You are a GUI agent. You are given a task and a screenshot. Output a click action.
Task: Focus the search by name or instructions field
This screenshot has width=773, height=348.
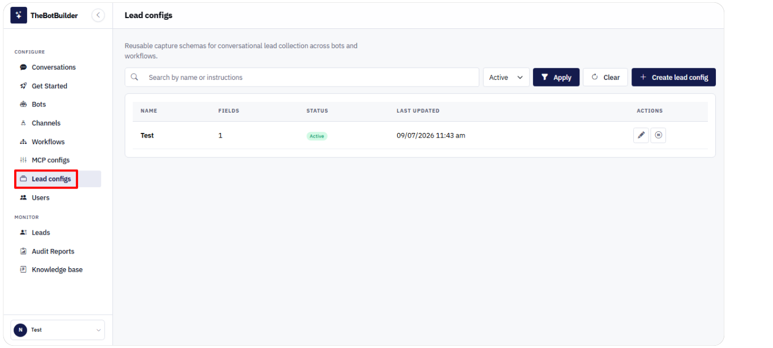(x=302, y=78)
